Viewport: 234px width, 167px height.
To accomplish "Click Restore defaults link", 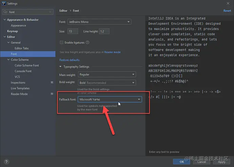I will click(x=70, y=60).
